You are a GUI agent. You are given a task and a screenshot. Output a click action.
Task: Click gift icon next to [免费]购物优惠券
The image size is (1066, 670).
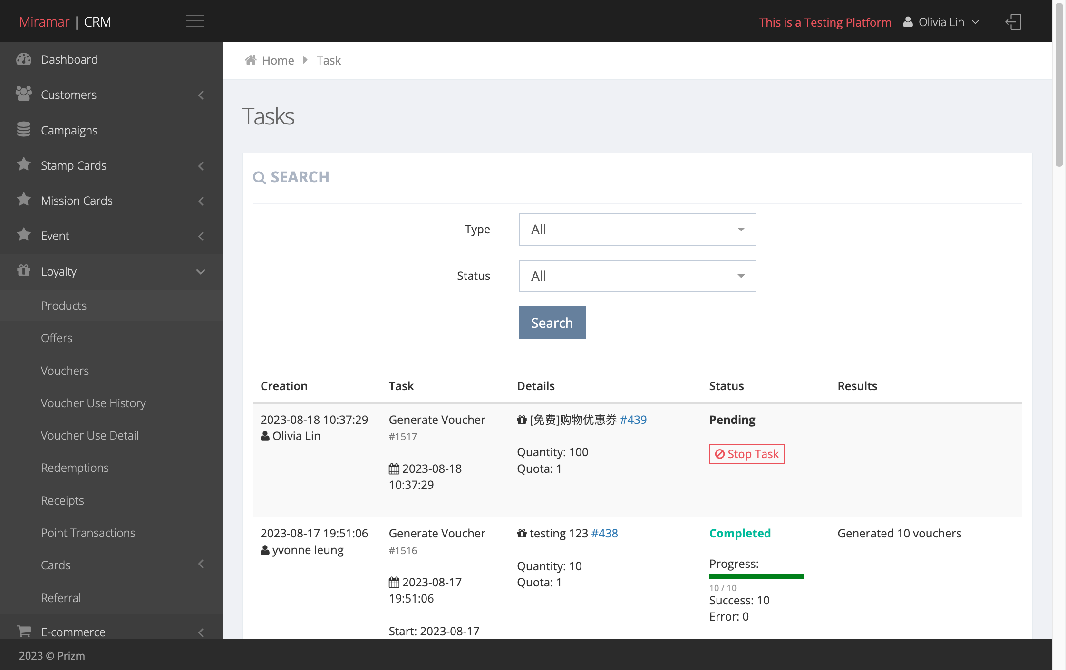point(522,420)
